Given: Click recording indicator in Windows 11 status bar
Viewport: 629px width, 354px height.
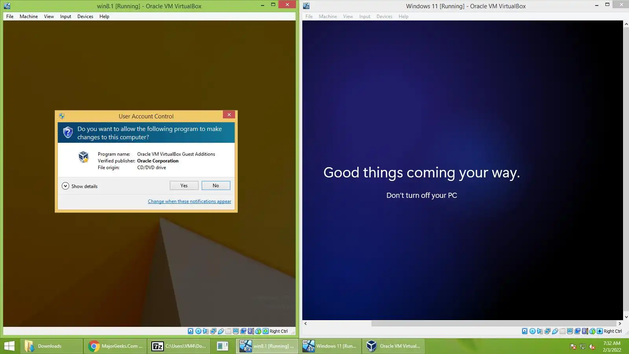Looking at the screenshot, I should [578, 331].
